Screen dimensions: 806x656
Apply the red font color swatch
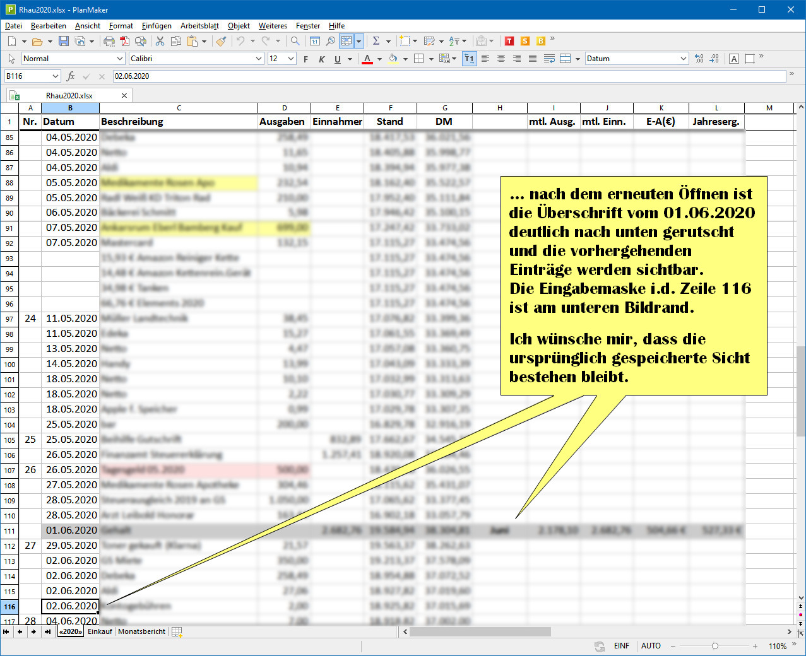coord(367,59)
